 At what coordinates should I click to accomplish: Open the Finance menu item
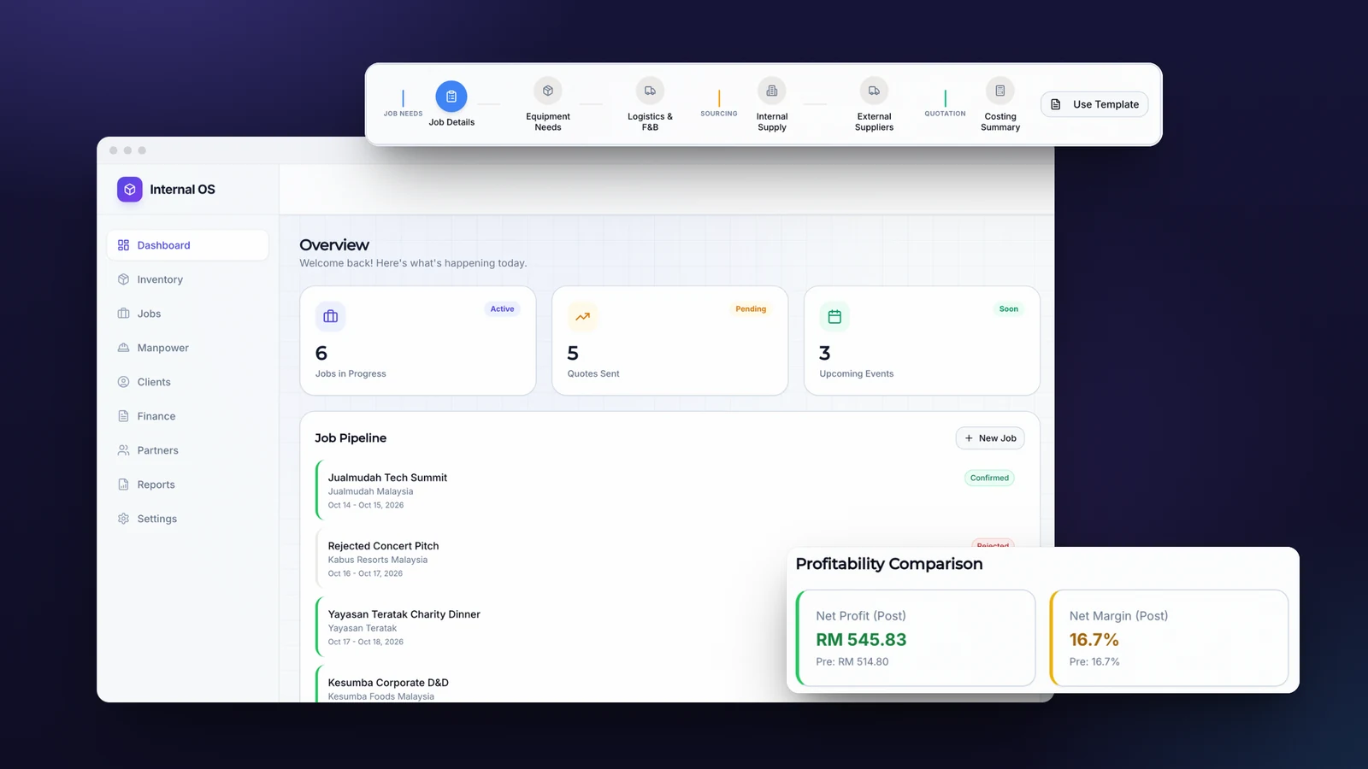[187, 416]
